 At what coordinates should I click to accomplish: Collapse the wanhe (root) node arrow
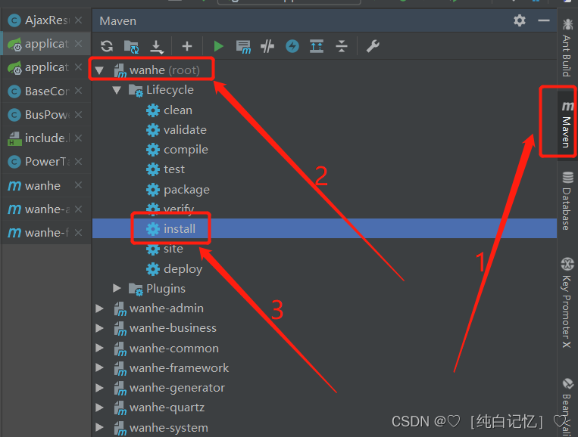(99, 70)
